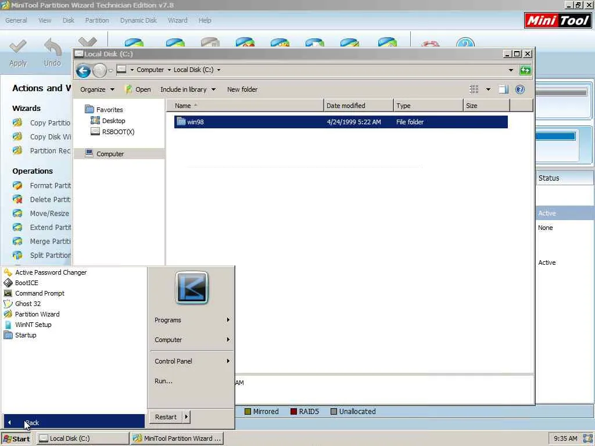Choose the Move/Resize operation icon
The width and height of the screenshot is (595, 446).
(x=17, y=213)
